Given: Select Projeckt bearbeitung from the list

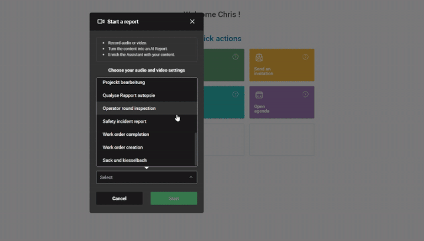Looking at the screenshot, I should [x=146, y=82].
